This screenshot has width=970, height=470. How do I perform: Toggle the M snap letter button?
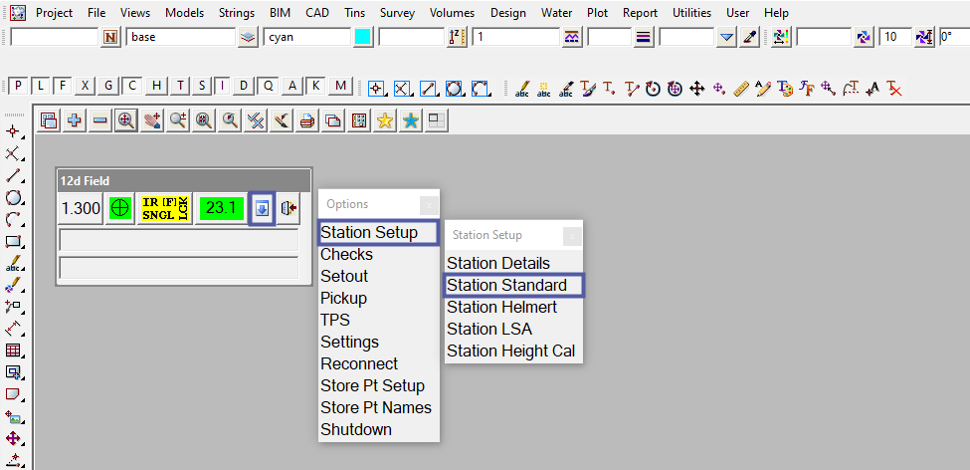tap(341, 86)
